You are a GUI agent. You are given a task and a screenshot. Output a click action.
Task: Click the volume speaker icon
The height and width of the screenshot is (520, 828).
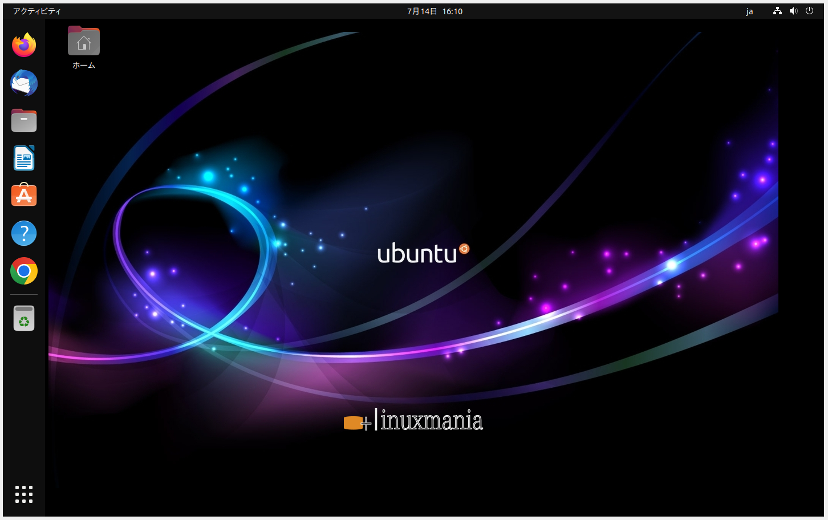pos(793,11)
